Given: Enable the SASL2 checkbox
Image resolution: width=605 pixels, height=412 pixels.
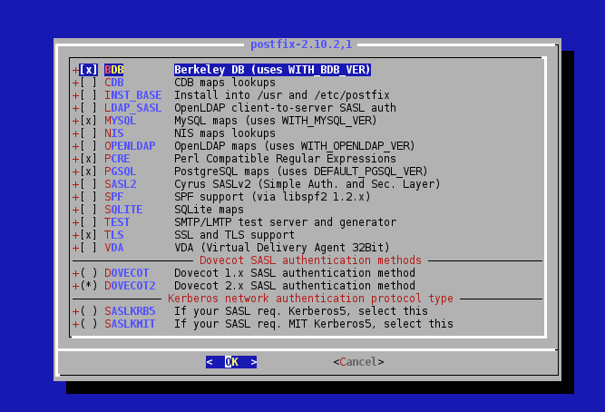Looking at the screenshot, I should click(88, 184).
